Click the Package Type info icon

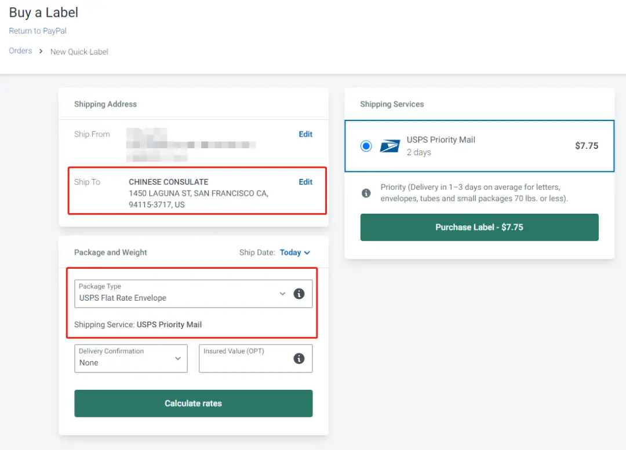click(299, 294)
